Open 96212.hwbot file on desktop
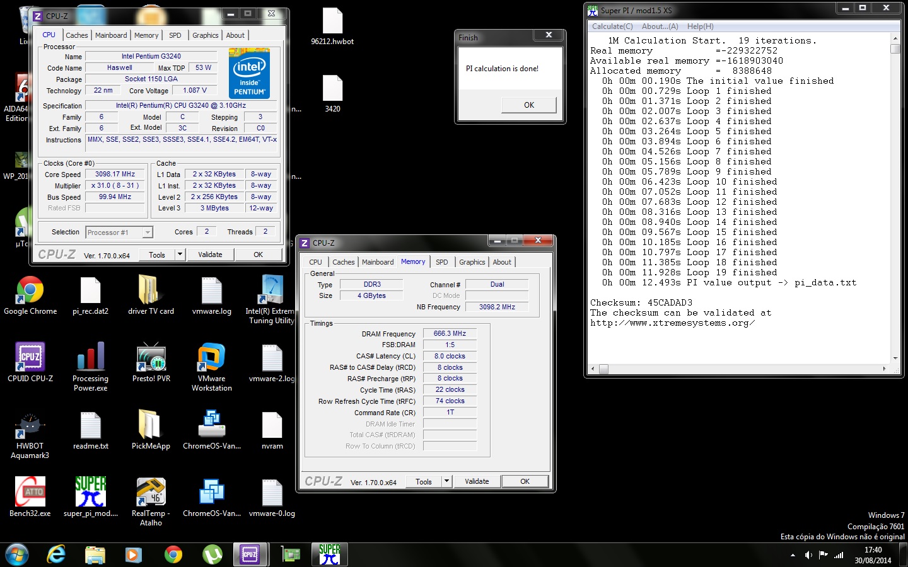The width and height of the screenshot is (908, 567). 332,26
